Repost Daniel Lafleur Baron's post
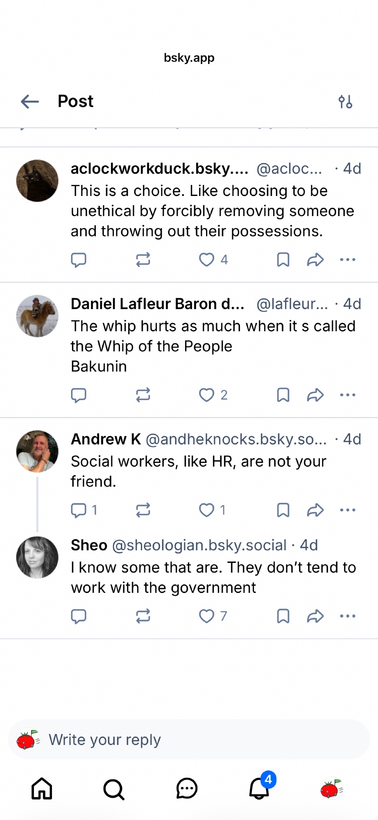This screenshot has height=820, width=378. (x=143, y=395)
